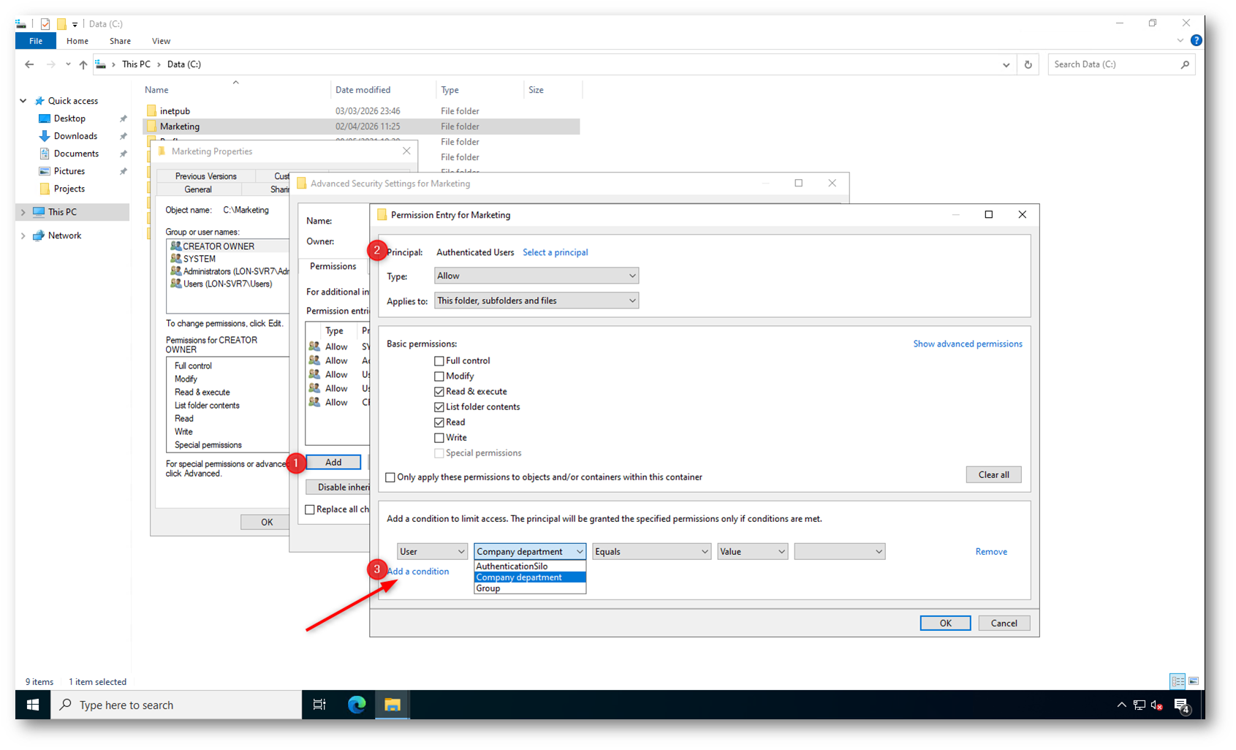
Task: Choose Group from the attribute list
Action: [488, 588]
